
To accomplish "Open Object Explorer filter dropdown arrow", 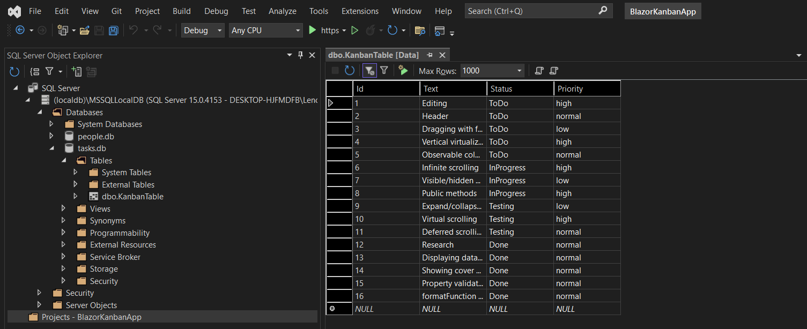I will (x=60, y=72).
